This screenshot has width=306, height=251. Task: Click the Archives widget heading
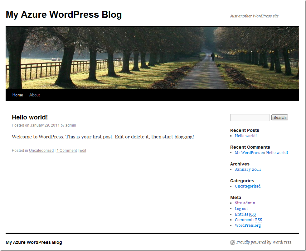pyautogui.click(x=240, y=164)
